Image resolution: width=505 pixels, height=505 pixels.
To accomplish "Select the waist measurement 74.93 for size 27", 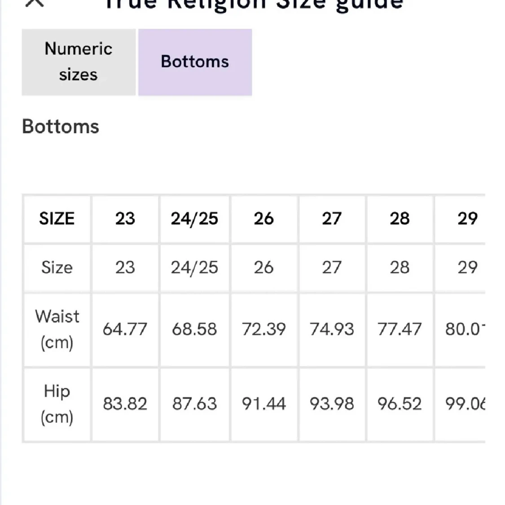I will [332, 329].
